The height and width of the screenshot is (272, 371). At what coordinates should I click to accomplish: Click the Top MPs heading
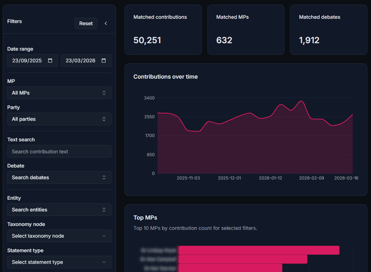[145, 217]
